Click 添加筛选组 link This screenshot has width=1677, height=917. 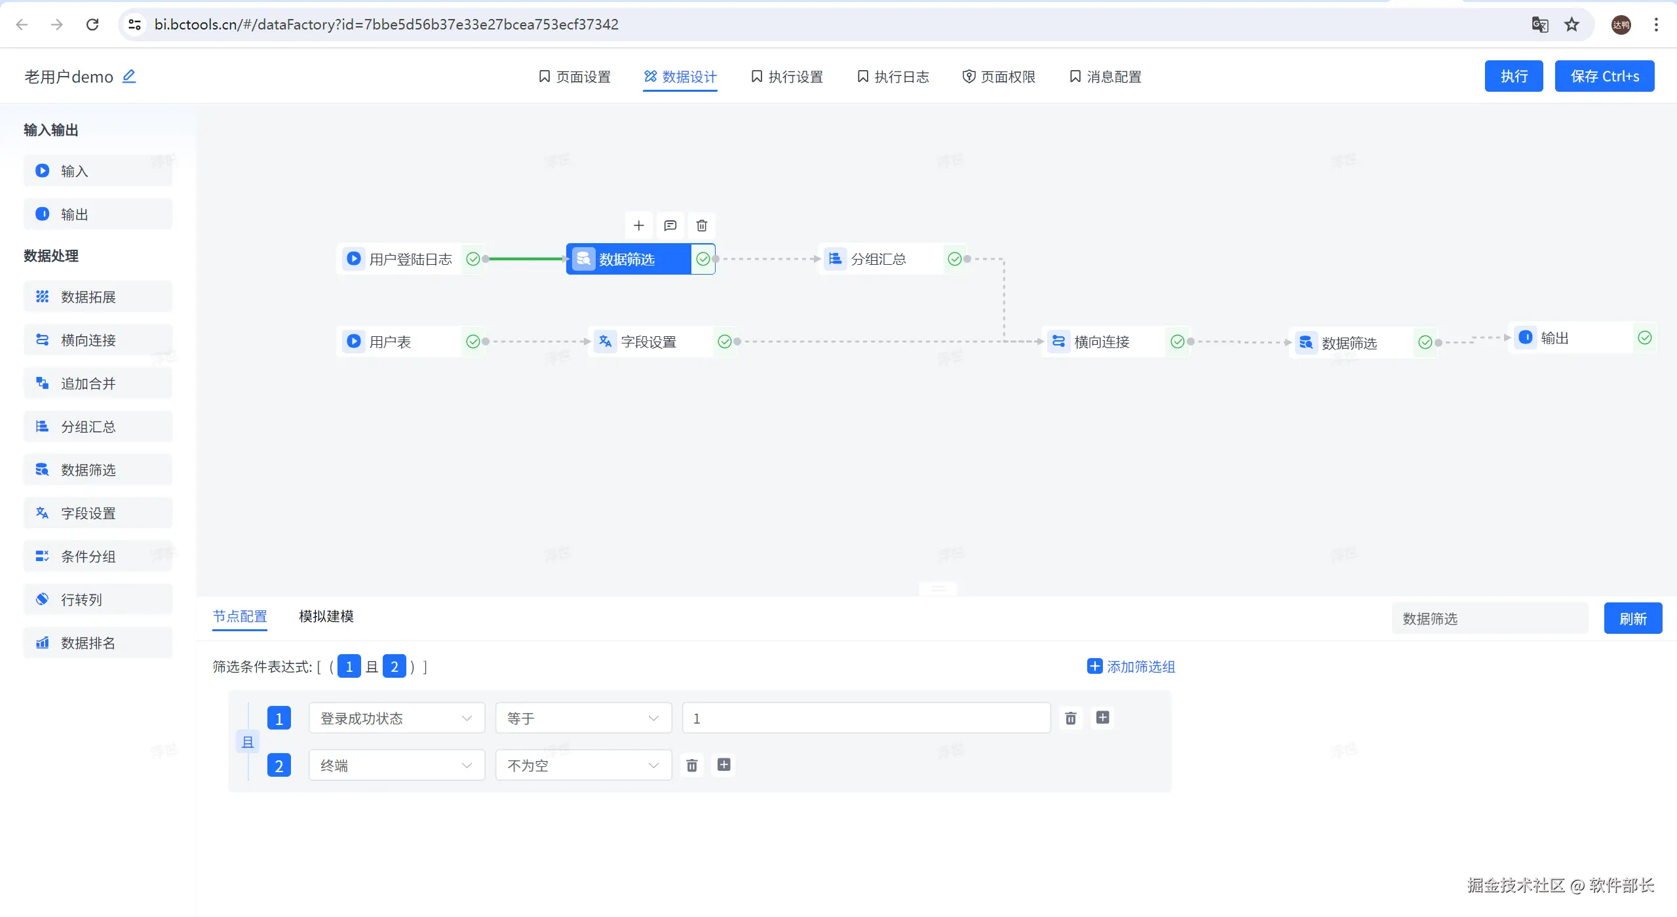[1131, 666]
